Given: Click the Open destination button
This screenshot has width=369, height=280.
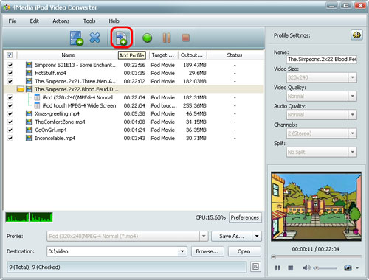Looking at the screenshot, I should (244, 251).
